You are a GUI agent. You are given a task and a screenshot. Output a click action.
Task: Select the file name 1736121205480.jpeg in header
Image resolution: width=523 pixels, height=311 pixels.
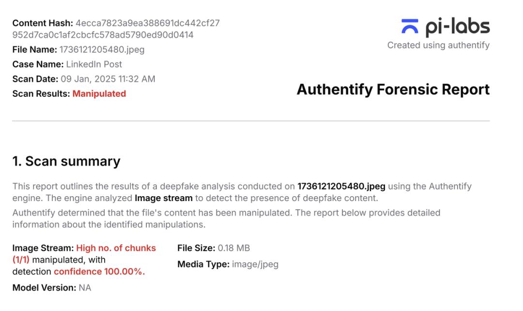[x=102, y=50]
